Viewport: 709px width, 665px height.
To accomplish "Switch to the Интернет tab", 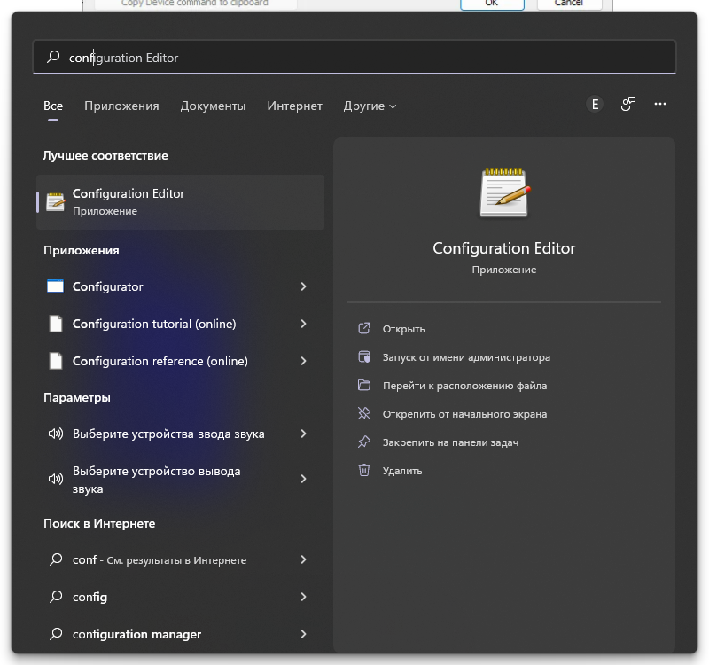I will 294,106.
